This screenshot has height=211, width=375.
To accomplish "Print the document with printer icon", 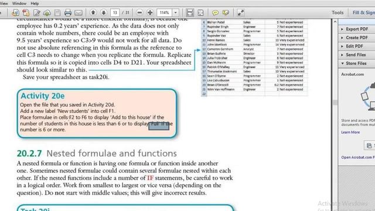I will coord(68,13).
